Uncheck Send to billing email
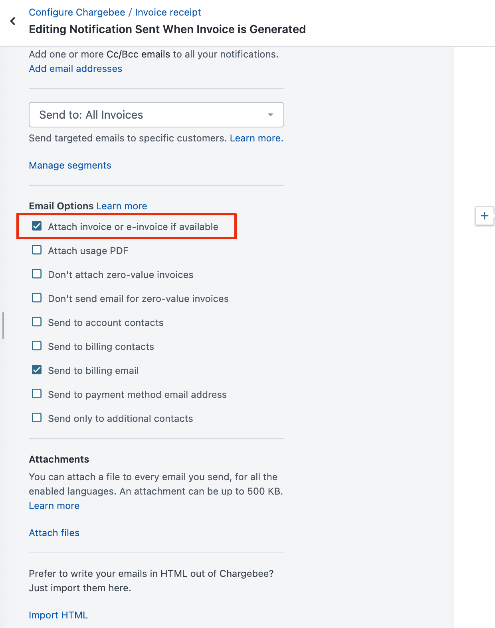The image size is (495, 628). point(37,370)
